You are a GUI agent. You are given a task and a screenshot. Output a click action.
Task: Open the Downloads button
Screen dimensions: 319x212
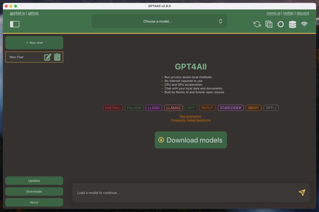(x=34, y=191)
